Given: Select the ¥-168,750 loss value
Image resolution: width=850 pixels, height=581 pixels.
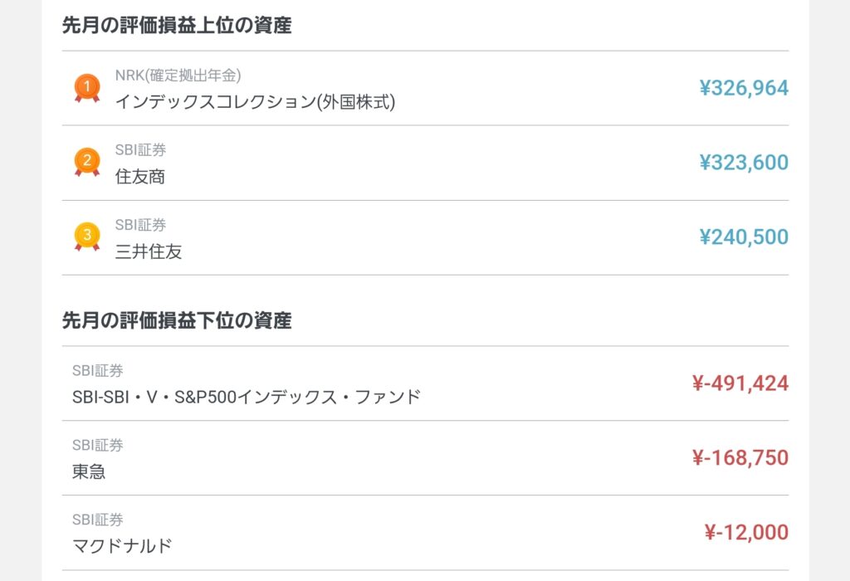Looking at the screenshot, I should [740, 458].
